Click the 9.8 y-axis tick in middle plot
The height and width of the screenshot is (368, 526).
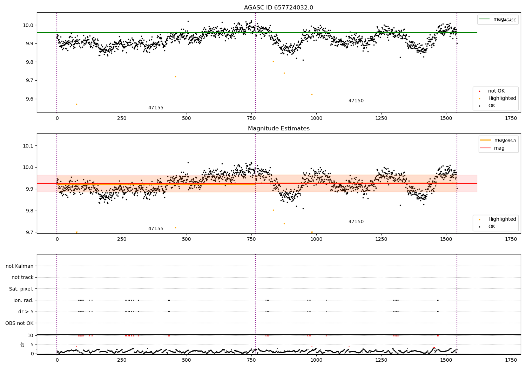click(x=29, y=211)
